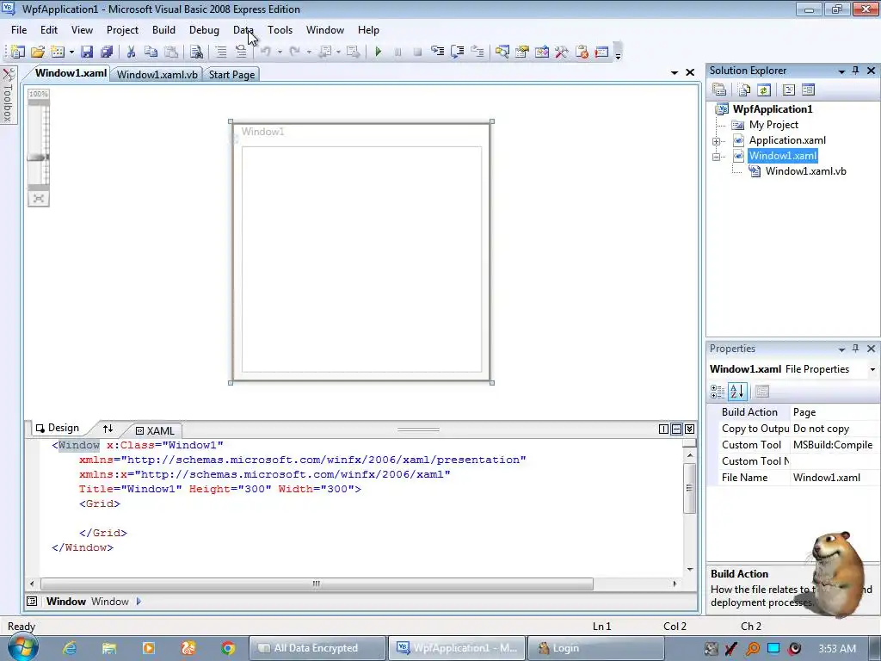The image size is (881, 661).
Task: Open the Debug menu
Action: click(204, 30)
